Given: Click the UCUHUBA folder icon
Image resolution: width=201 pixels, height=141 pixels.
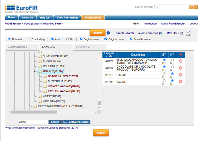Looking at the screenshot, I should 40,66.
